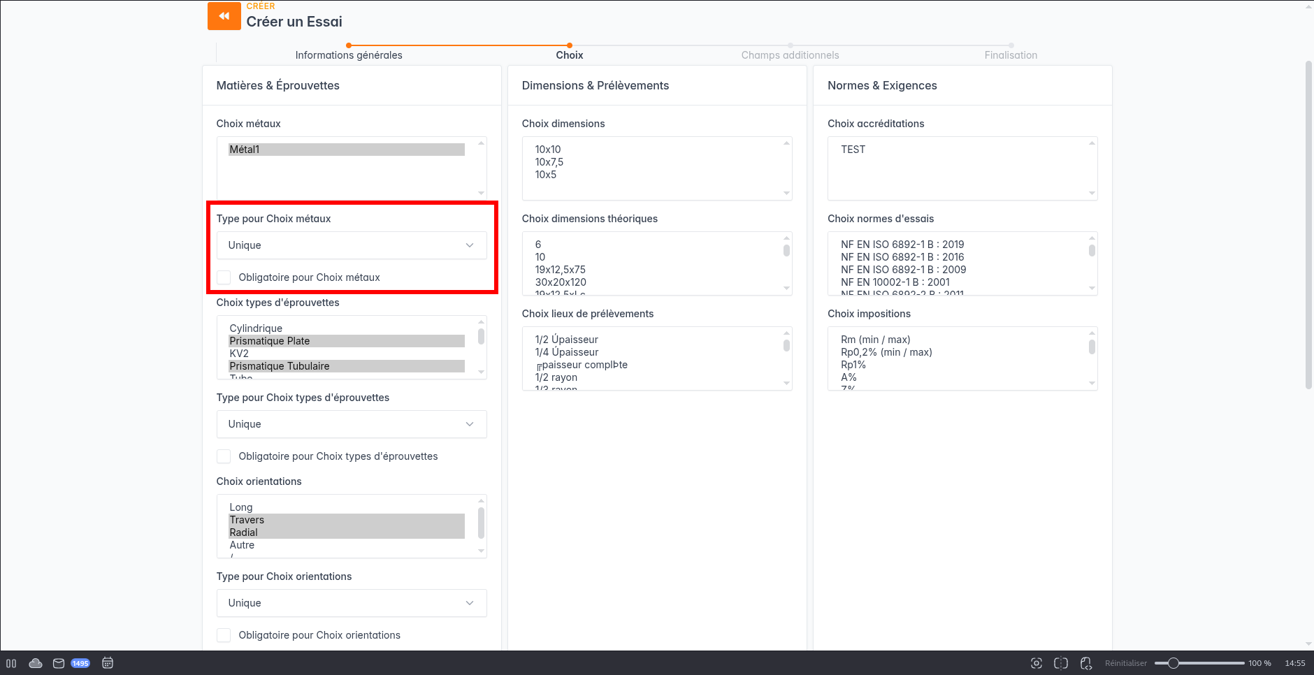Select 10x7,5 in Choix dimensions list
The width and height of the screenshot is (1314, 675).
point(549,162)
